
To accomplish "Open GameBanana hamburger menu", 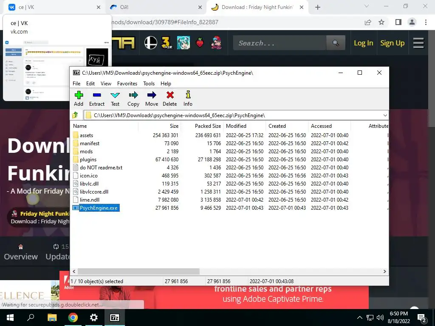I will [x=418, y=43].
